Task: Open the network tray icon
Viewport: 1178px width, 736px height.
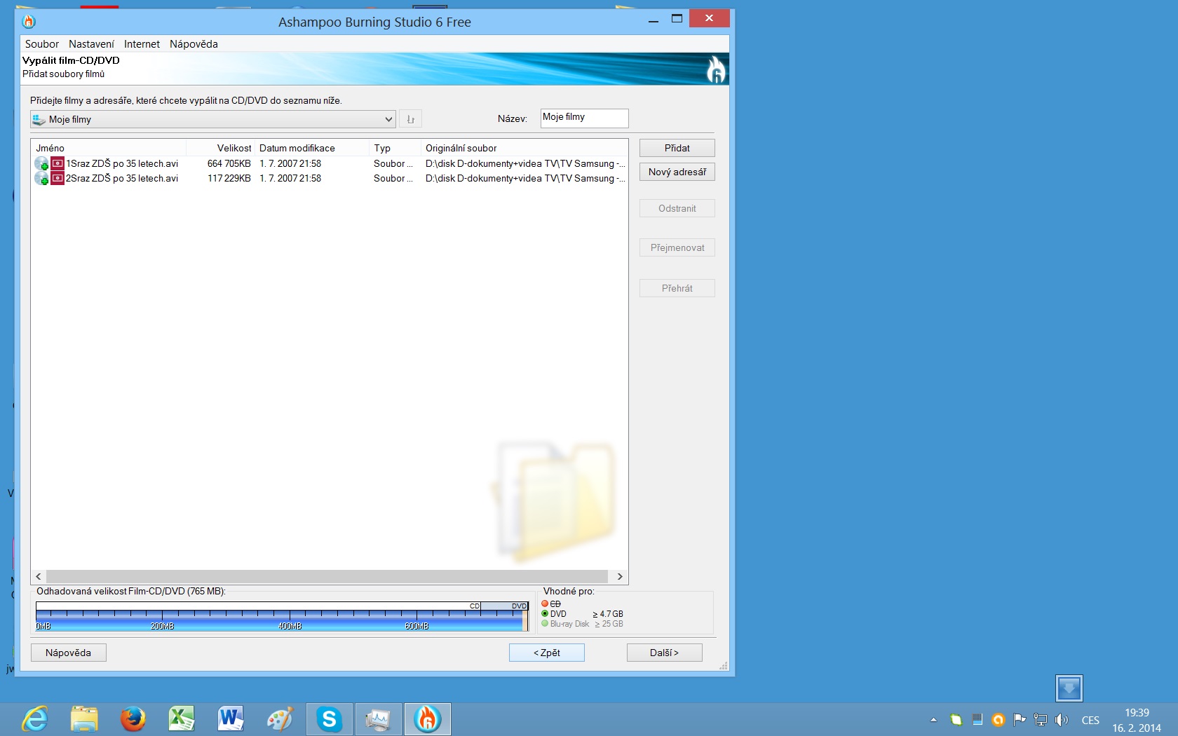Action: (x=1041, y=720)
